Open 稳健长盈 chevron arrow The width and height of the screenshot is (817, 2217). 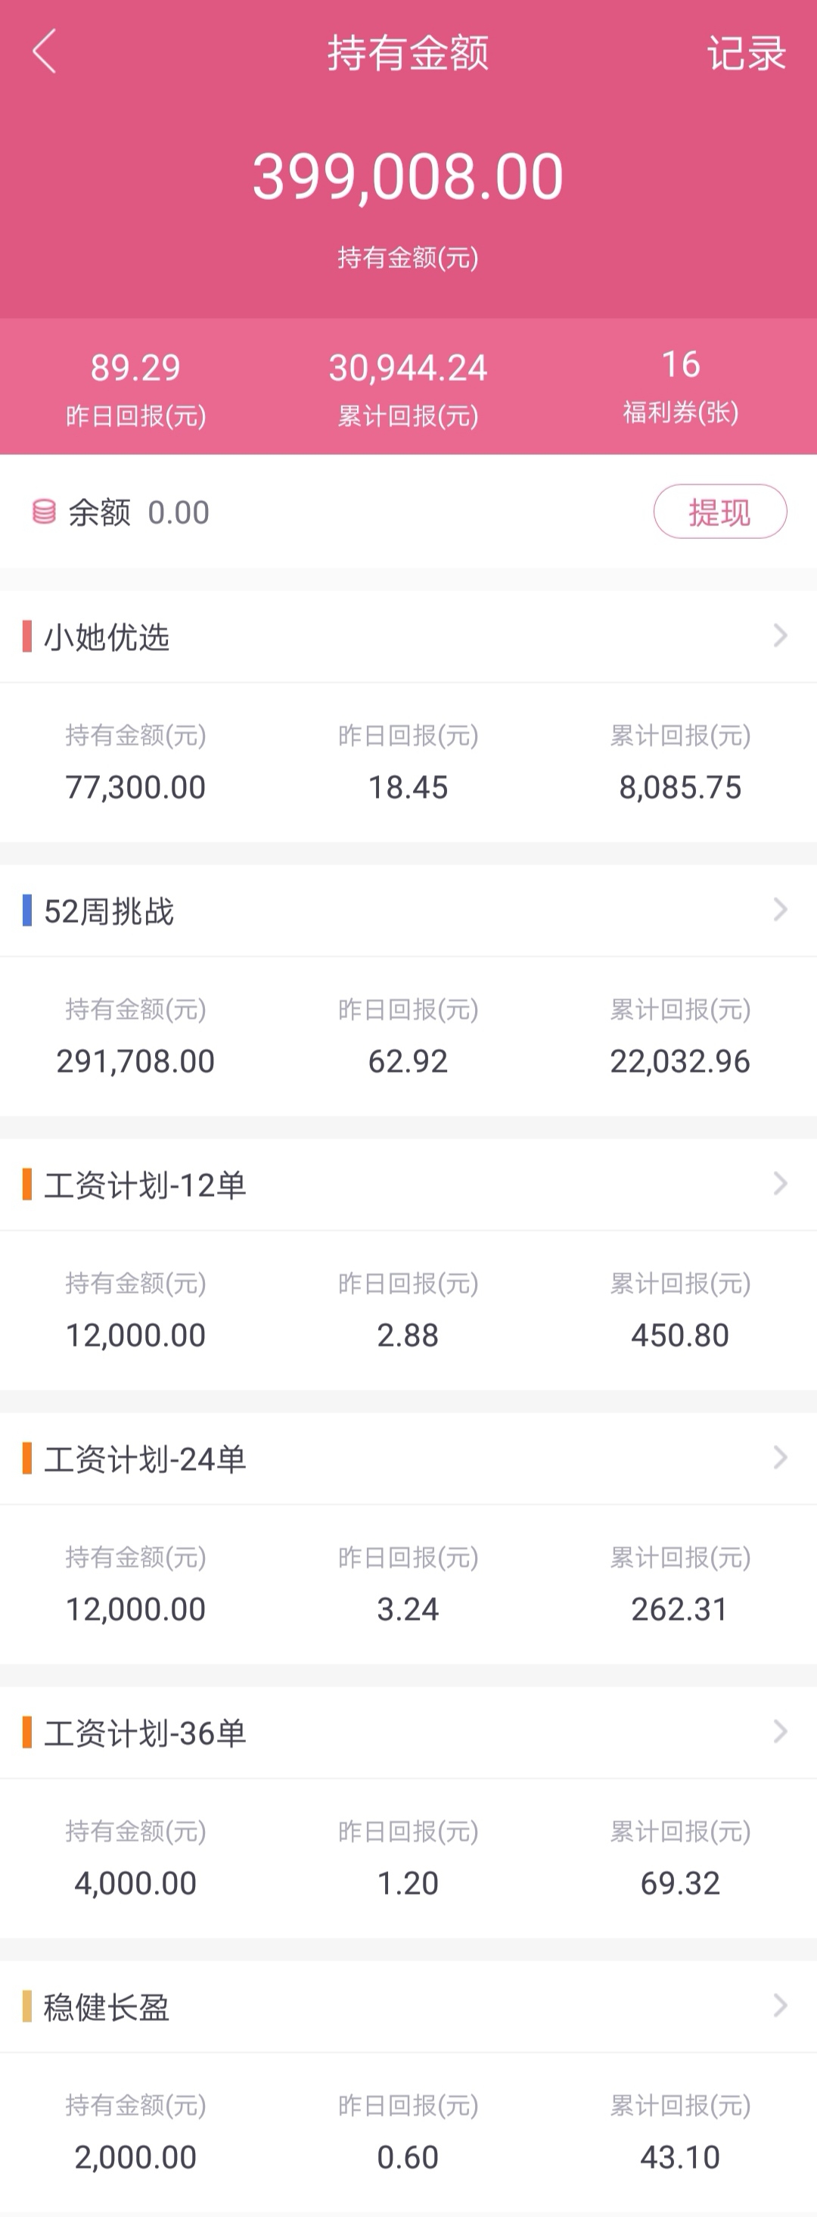[780, 2005]
